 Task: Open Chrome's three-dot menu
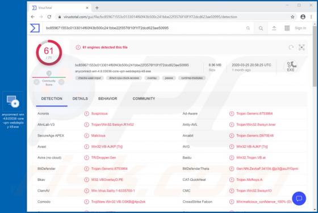311,17
